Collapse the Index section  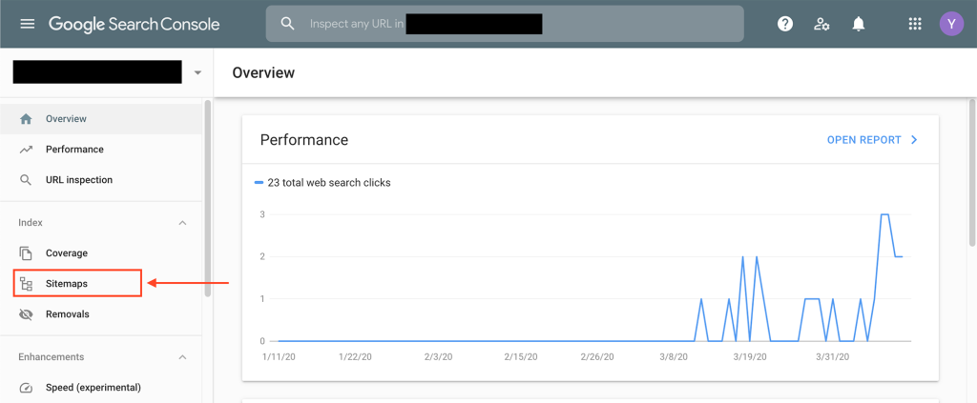pos(182,223)
